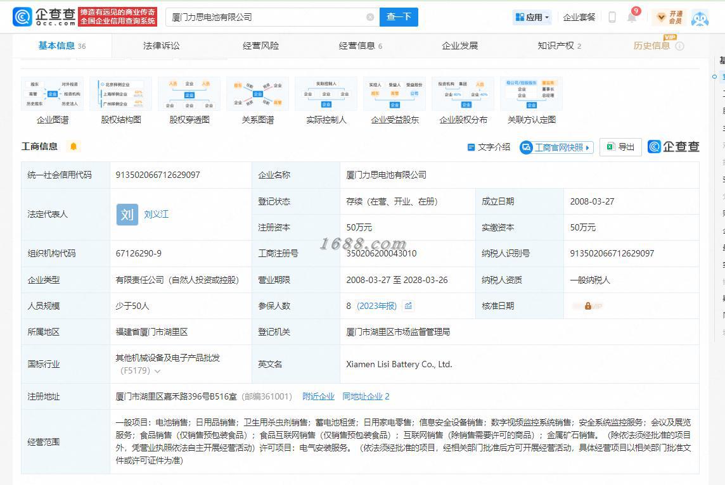This screenshot has width=725, height=485.
Task: Click organization code 67126290-9
Action: [x=139, y=253]
